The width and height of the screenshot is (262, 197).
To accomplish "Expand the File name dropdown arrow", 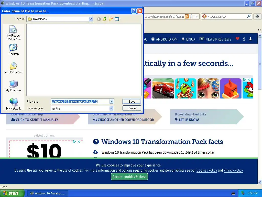I will (112, 101).
